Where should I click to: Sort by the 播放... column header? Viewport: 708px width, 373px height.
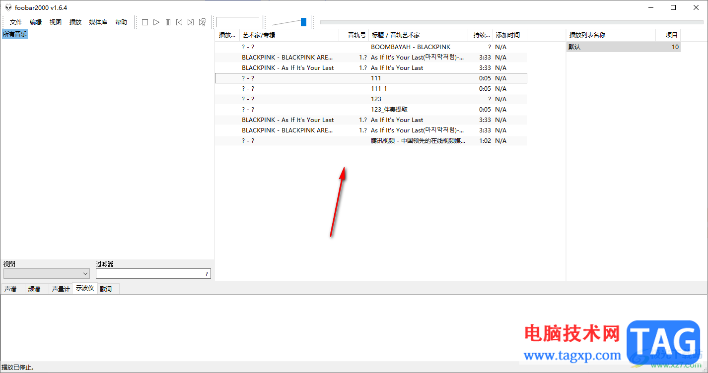click(x=227, y=35)
